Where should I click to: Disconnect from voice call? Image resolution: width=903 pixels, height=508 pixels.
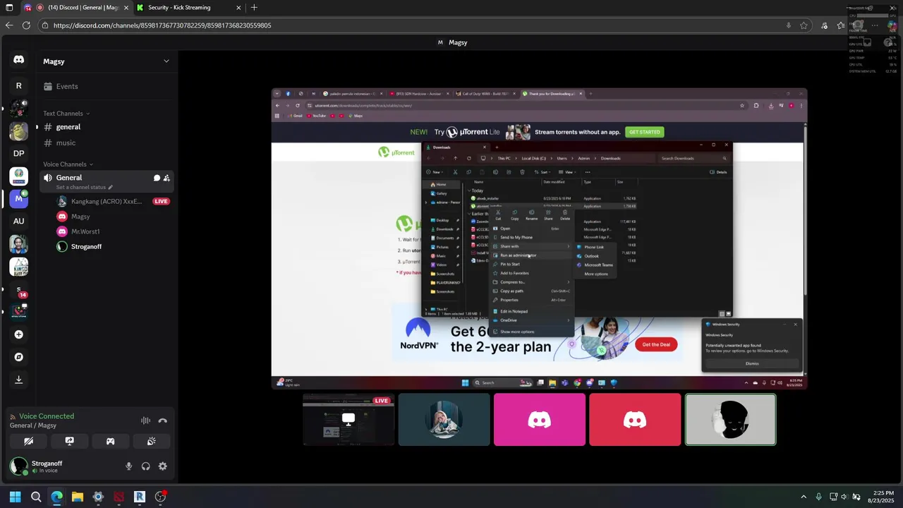163,421
